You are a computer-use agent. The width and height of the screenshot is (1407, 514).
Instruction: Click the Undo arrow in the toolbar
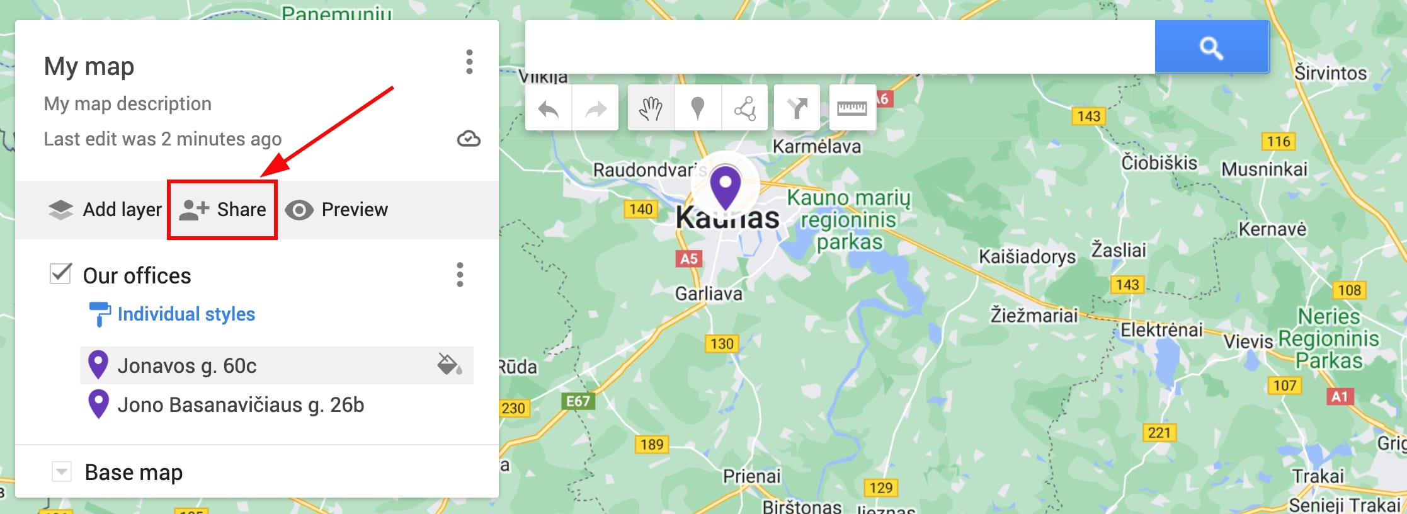549,108
